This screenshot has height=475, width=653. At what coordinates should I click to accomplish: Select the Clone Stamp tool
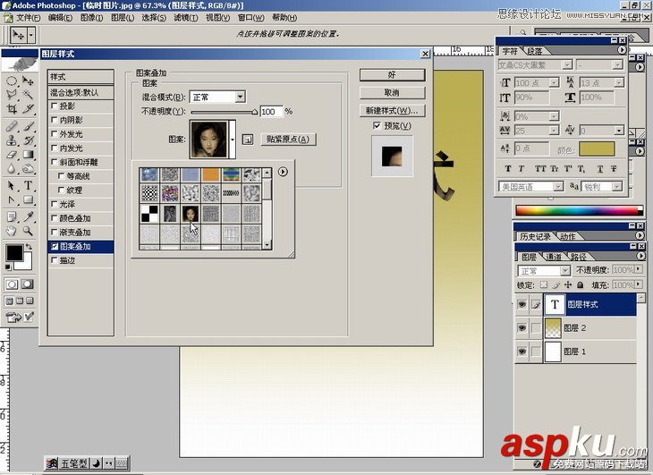click(x=12, y=140)
